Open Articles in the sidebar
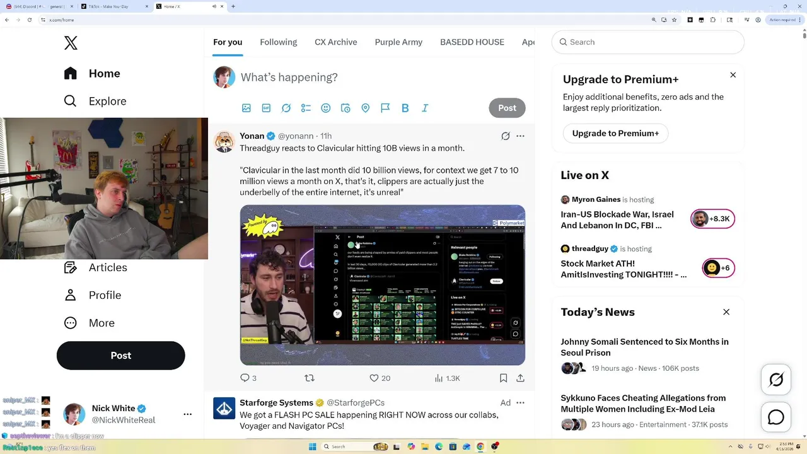 click(x=95, y=267)
